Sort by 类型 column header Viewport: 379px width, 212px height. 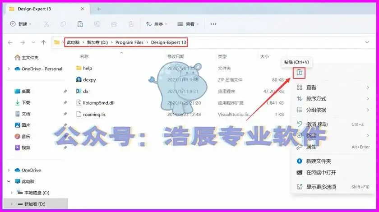(x=222, y=56)
